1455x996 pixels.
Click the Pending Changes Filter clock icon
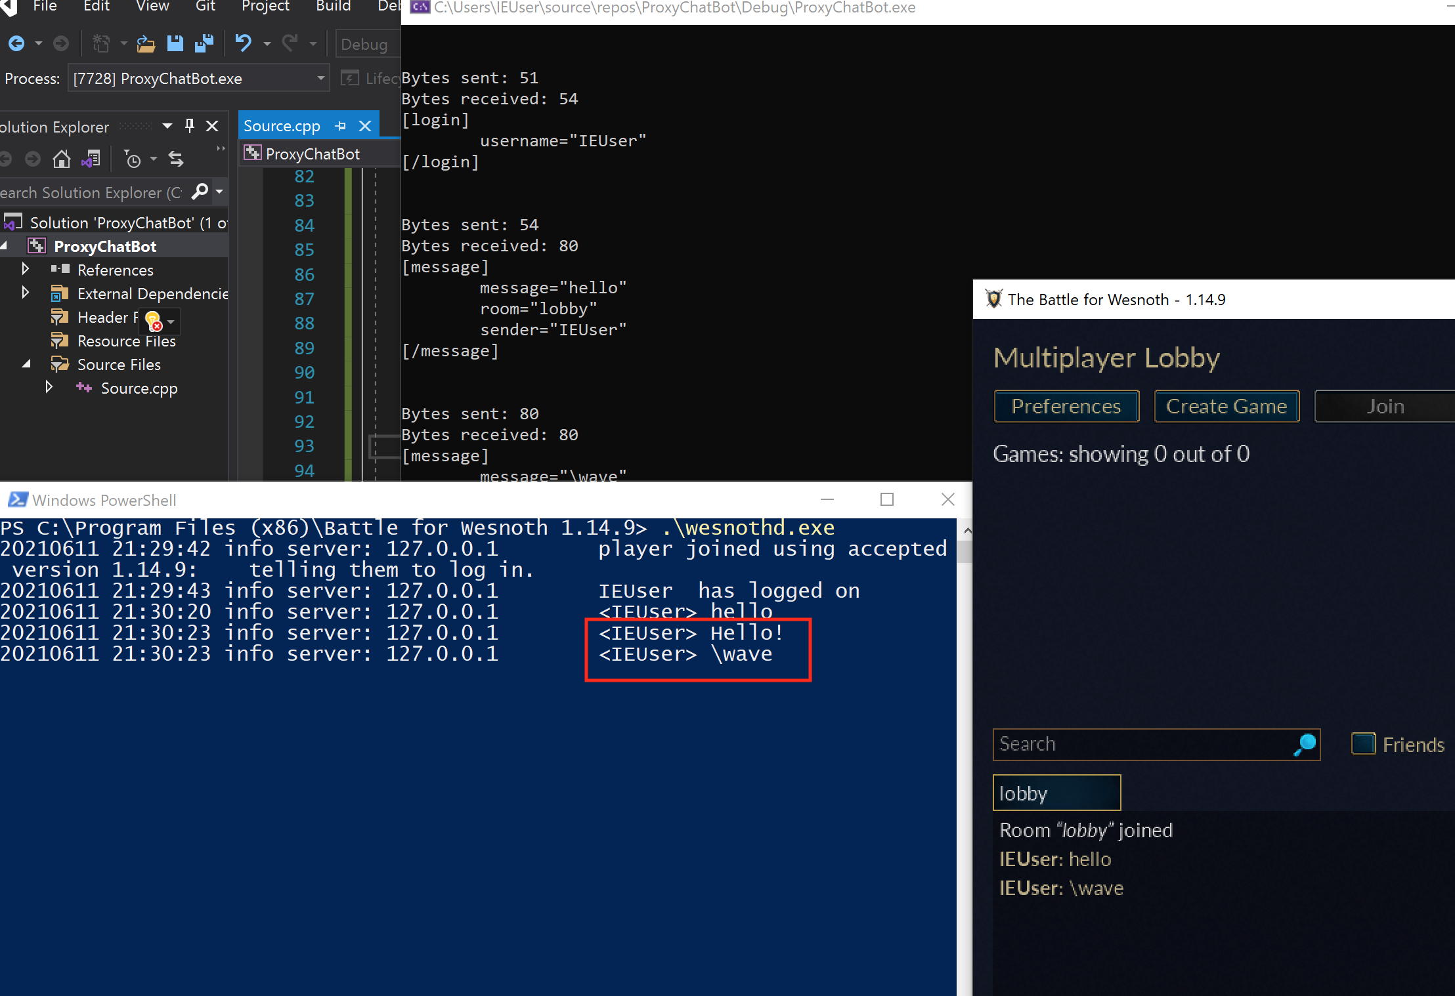(x=133, y=159)
